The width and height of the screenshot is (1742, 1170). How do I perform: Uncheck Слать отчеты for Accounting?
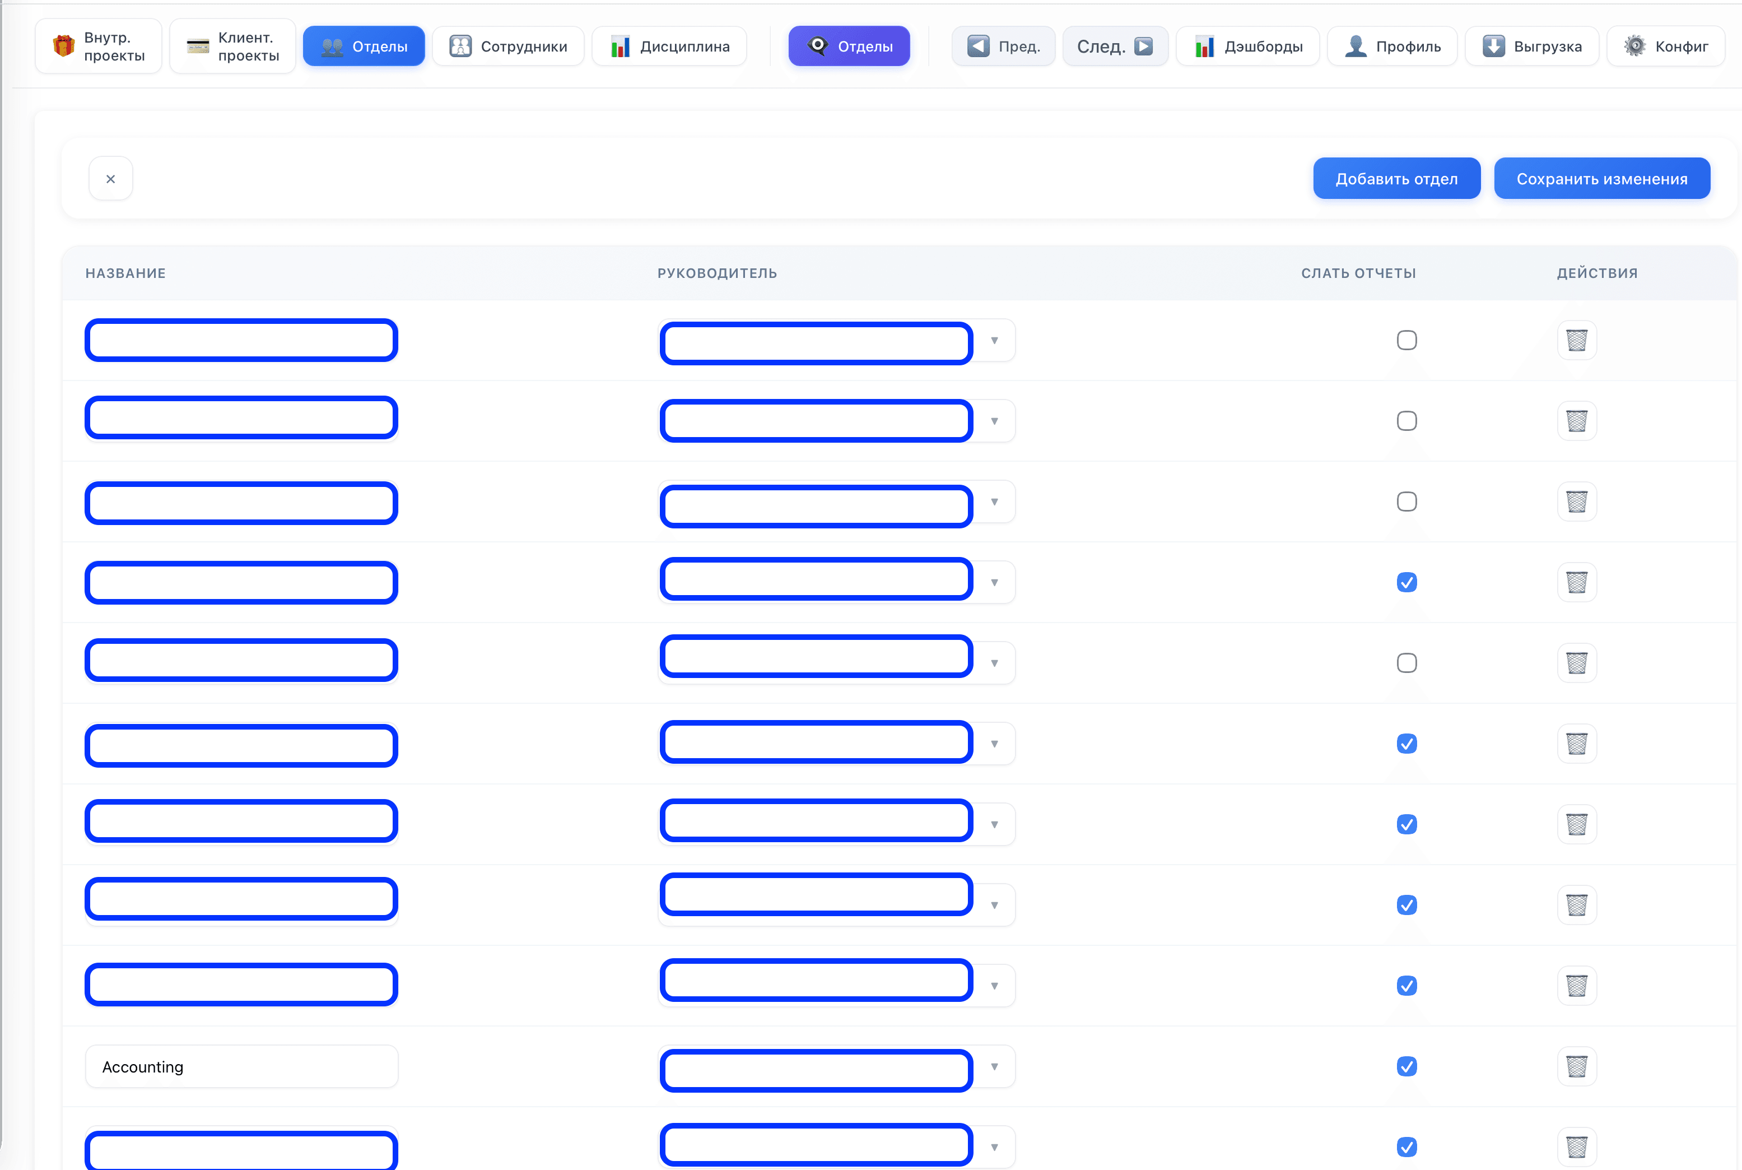[x=1406, y=1066]
